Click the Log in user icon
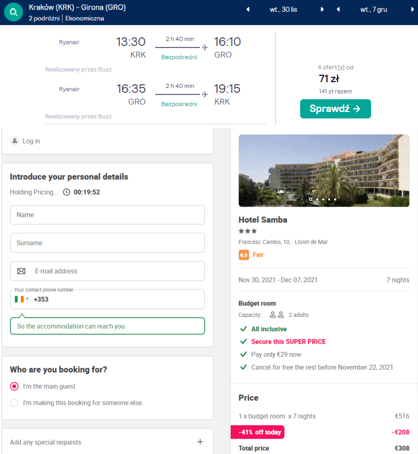 tap(15, 141)
